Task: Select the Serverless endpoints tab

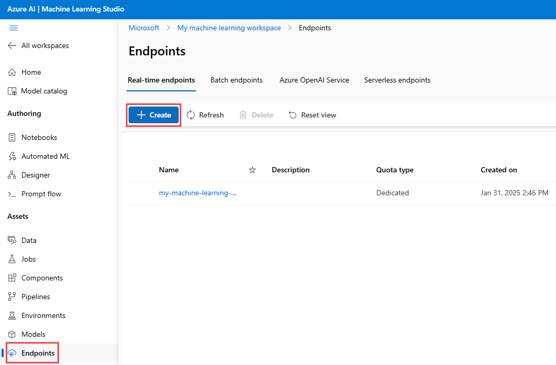Action: [x=397, y=80]
